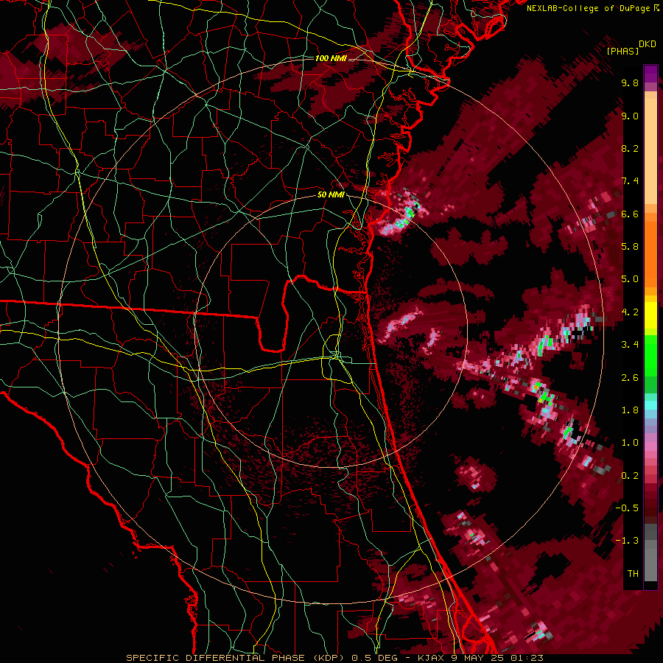Click the -1.3 value on the legend

click(x=627, y=541)
